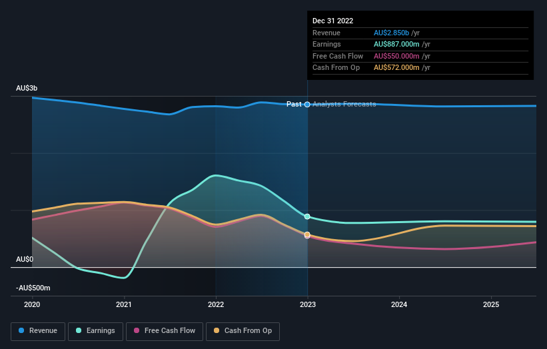The image size is (547, 349).
Task: Click the blue Revenue legend dot
Action: click(x=21, y=330)
